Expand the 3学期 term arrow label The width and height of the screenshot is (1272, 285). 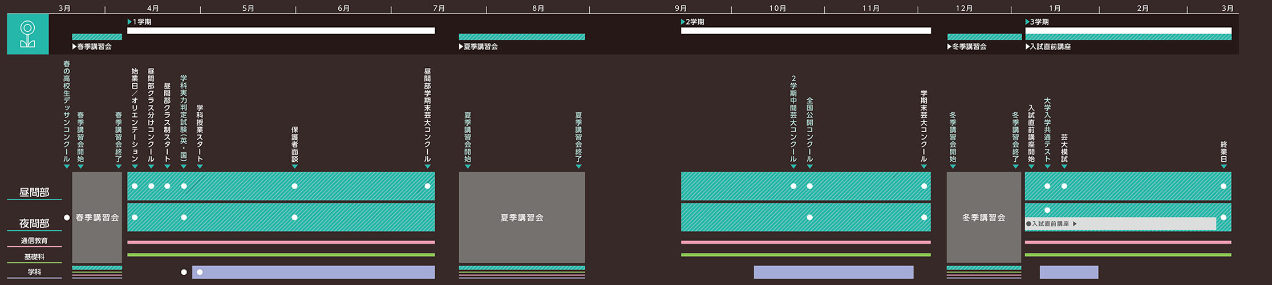tap(1037, 22)
